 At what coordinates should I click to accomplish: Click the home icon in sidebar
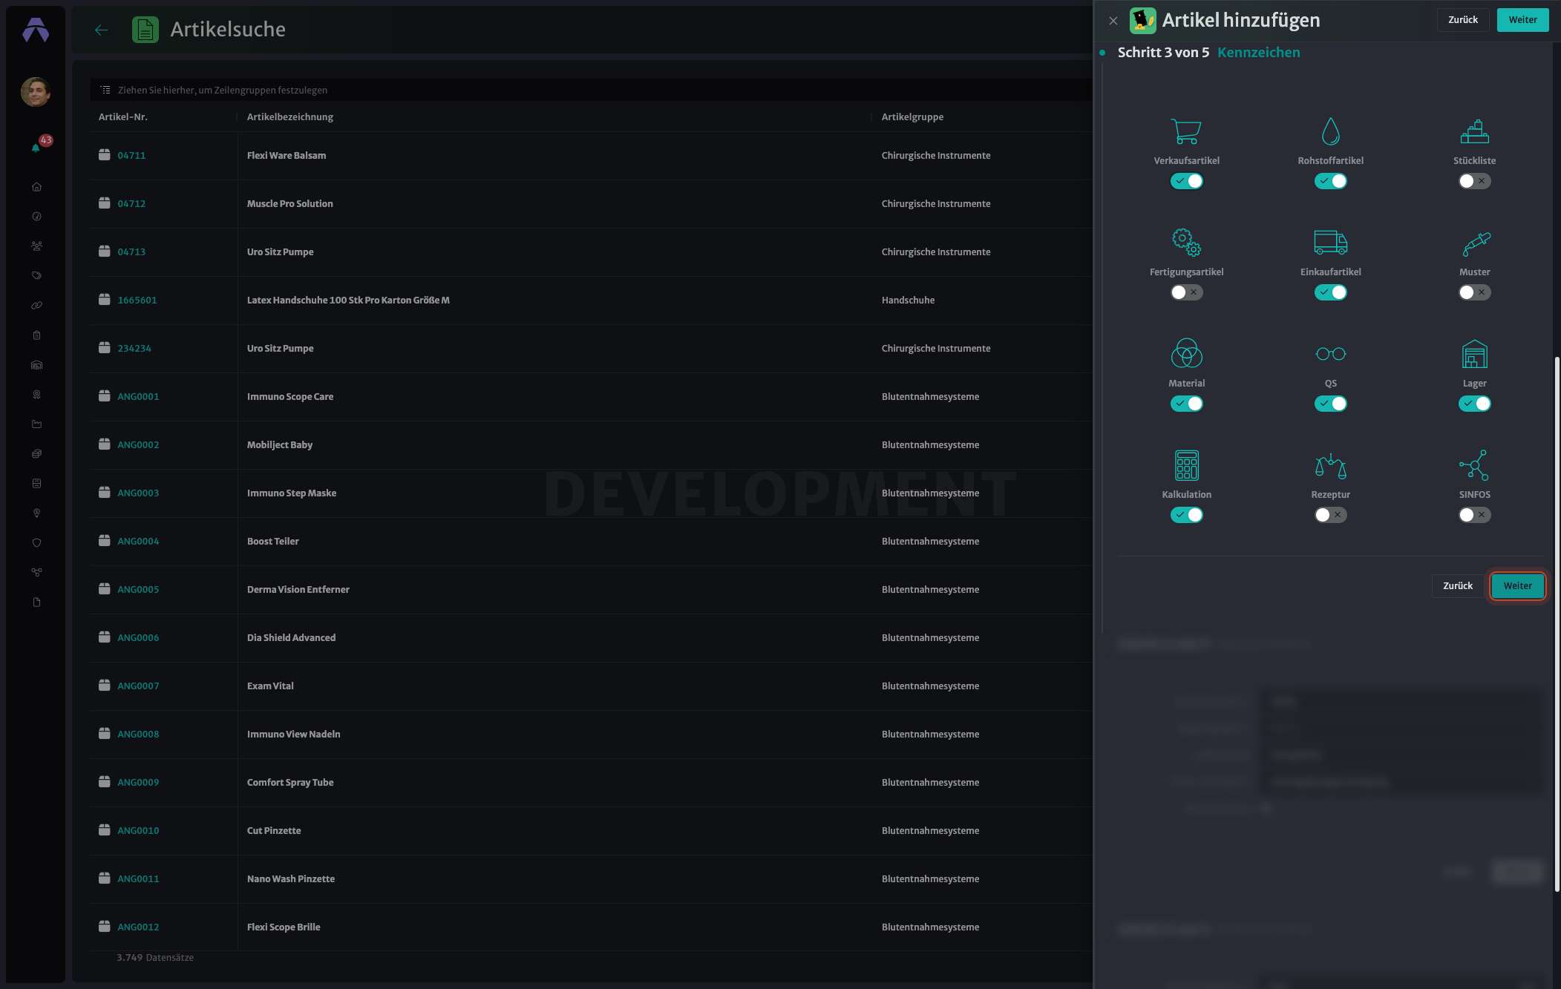point(36,187)
